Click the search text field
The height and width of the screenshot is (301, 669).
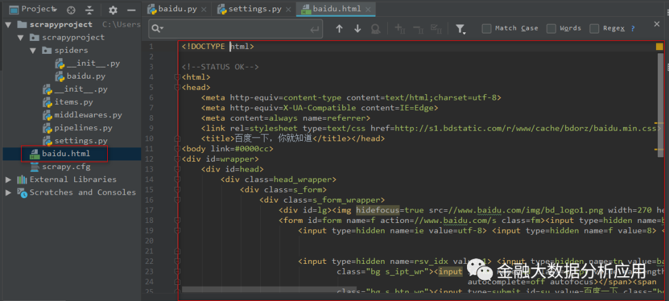point(235,28)
